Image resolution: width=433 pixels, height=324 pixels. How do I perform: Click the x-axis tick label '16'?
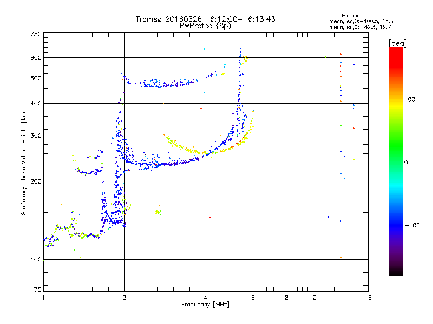pyautogui.click(x=368, y=298)
